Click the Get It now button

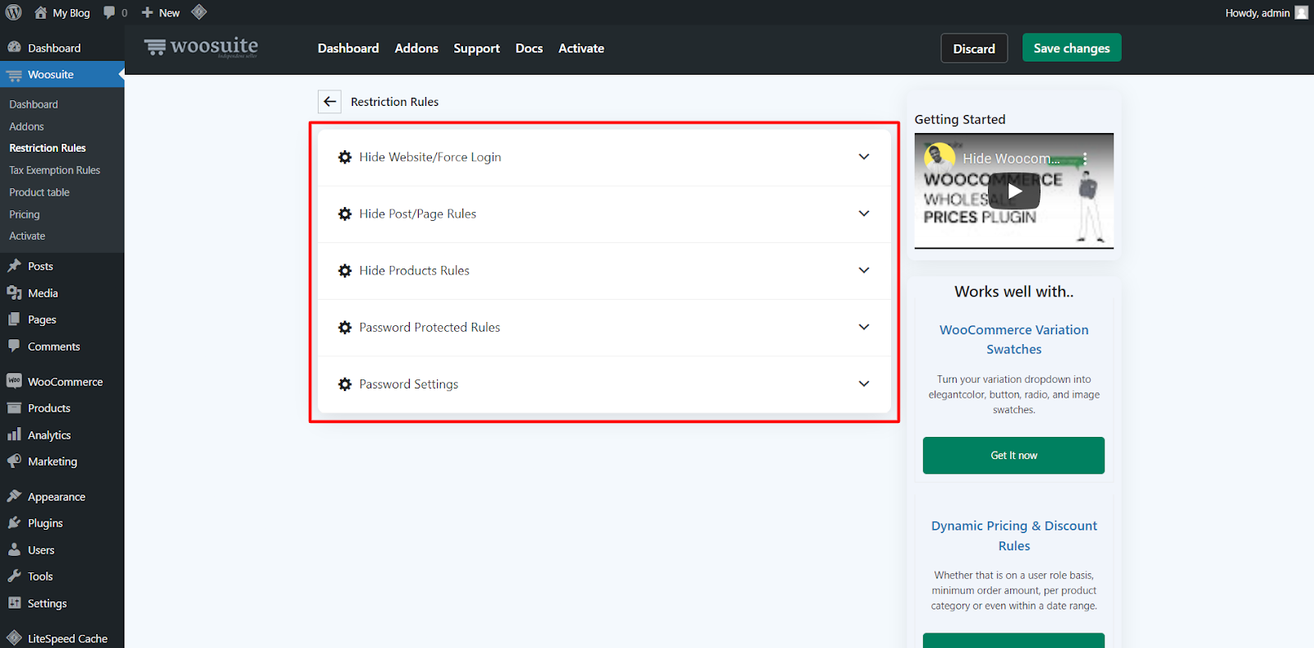1013,455
